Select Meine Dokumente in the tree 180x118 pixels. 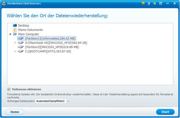30,30
